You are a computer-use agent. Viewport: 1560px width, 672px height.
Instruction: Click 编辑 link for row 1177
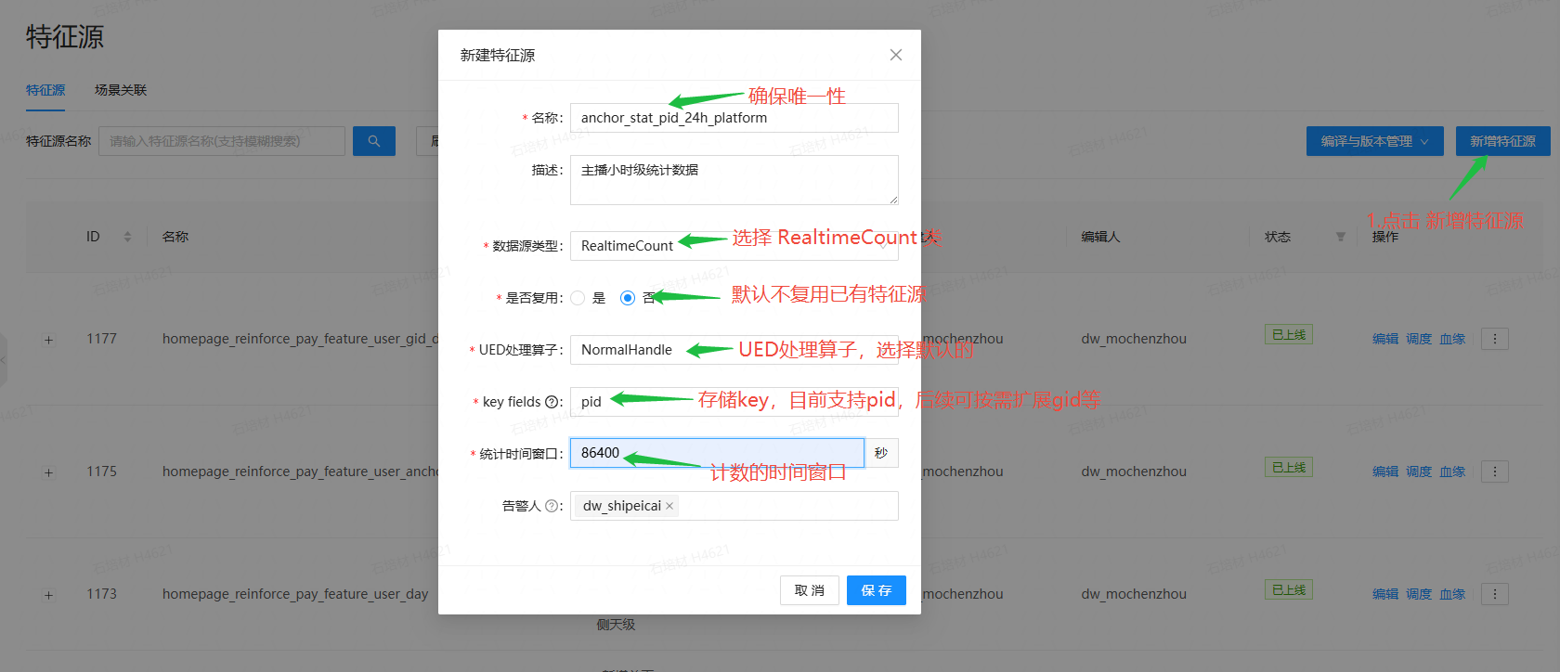click(1385, 339)
